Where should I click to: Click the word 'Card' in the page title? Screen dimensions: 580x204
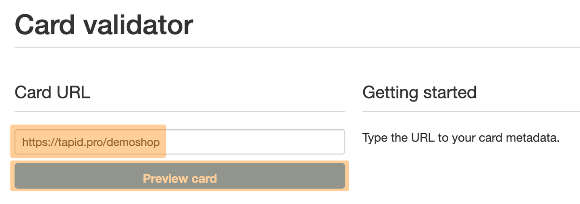pos(44,25)
